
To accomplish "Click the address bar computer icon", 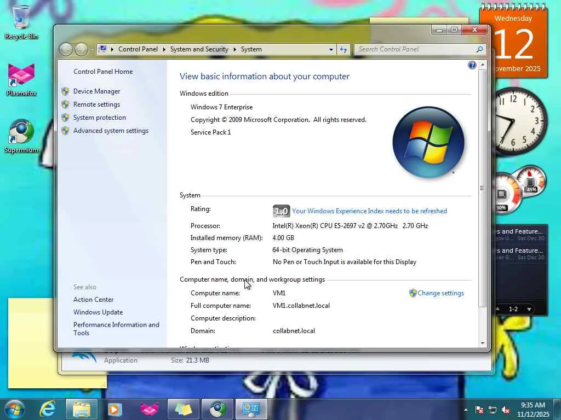I will click(x=103, y=49).
